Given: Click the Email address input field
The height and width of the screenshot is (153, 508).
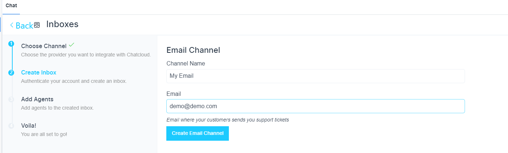Looking at the screenshot, I should (315, 106).
